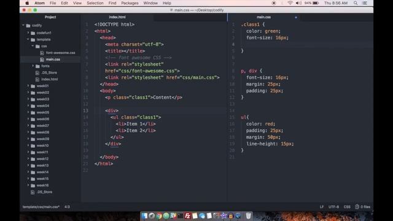This screenshot has width=393, height=221.
Task: Open Spotlight search magnifier
Action: [x=356, y=3]
